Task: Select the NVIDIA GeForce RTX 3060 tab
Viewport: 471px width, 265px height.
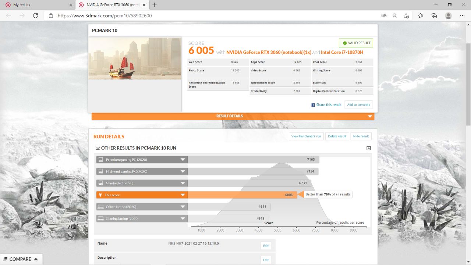Action: pos(112,5)
